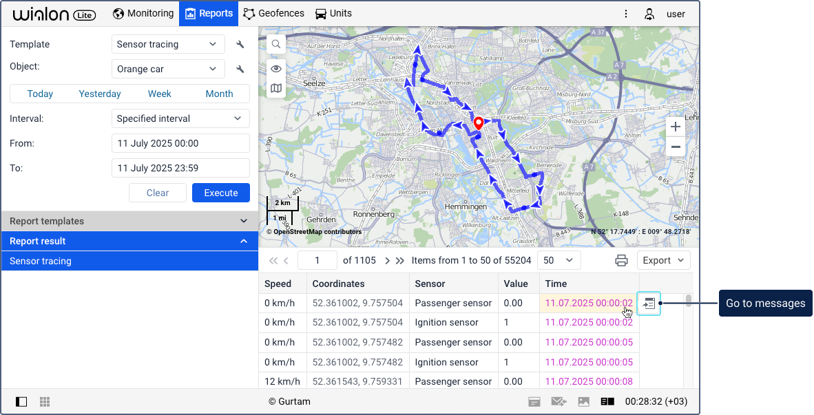Click the table vertical scrollbar handle

point(689,301)
